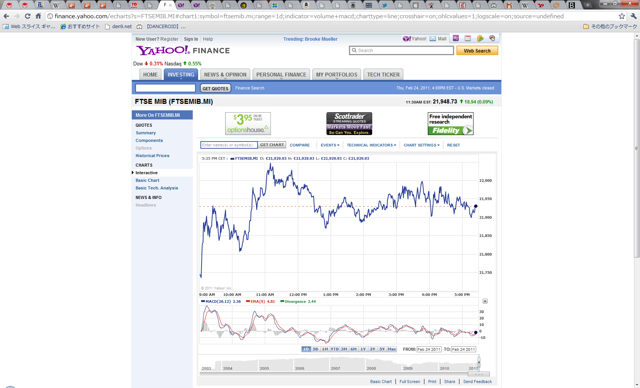This screenshot has width=640, height=388.
Task: Click the Finance coins icon in header
Action: (x=480, y=38)
